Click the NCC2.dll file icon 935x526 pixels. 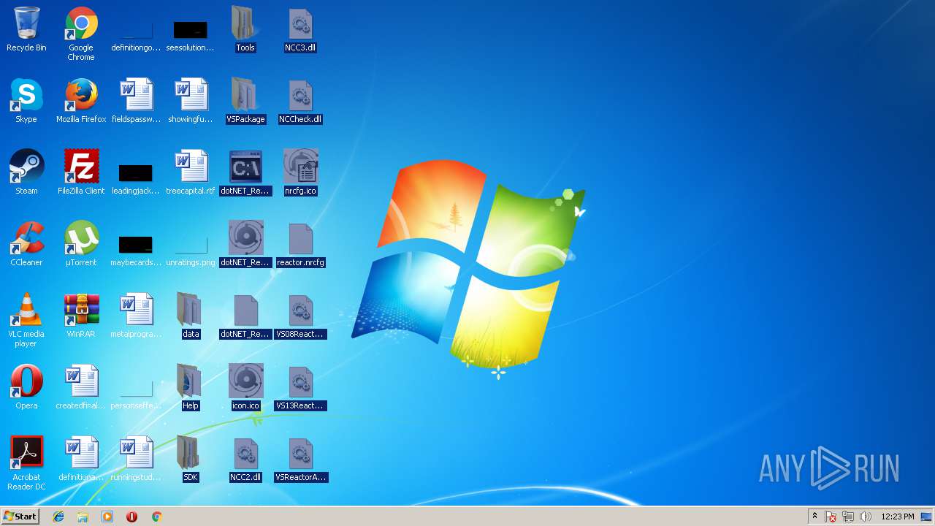pos(245,460)
